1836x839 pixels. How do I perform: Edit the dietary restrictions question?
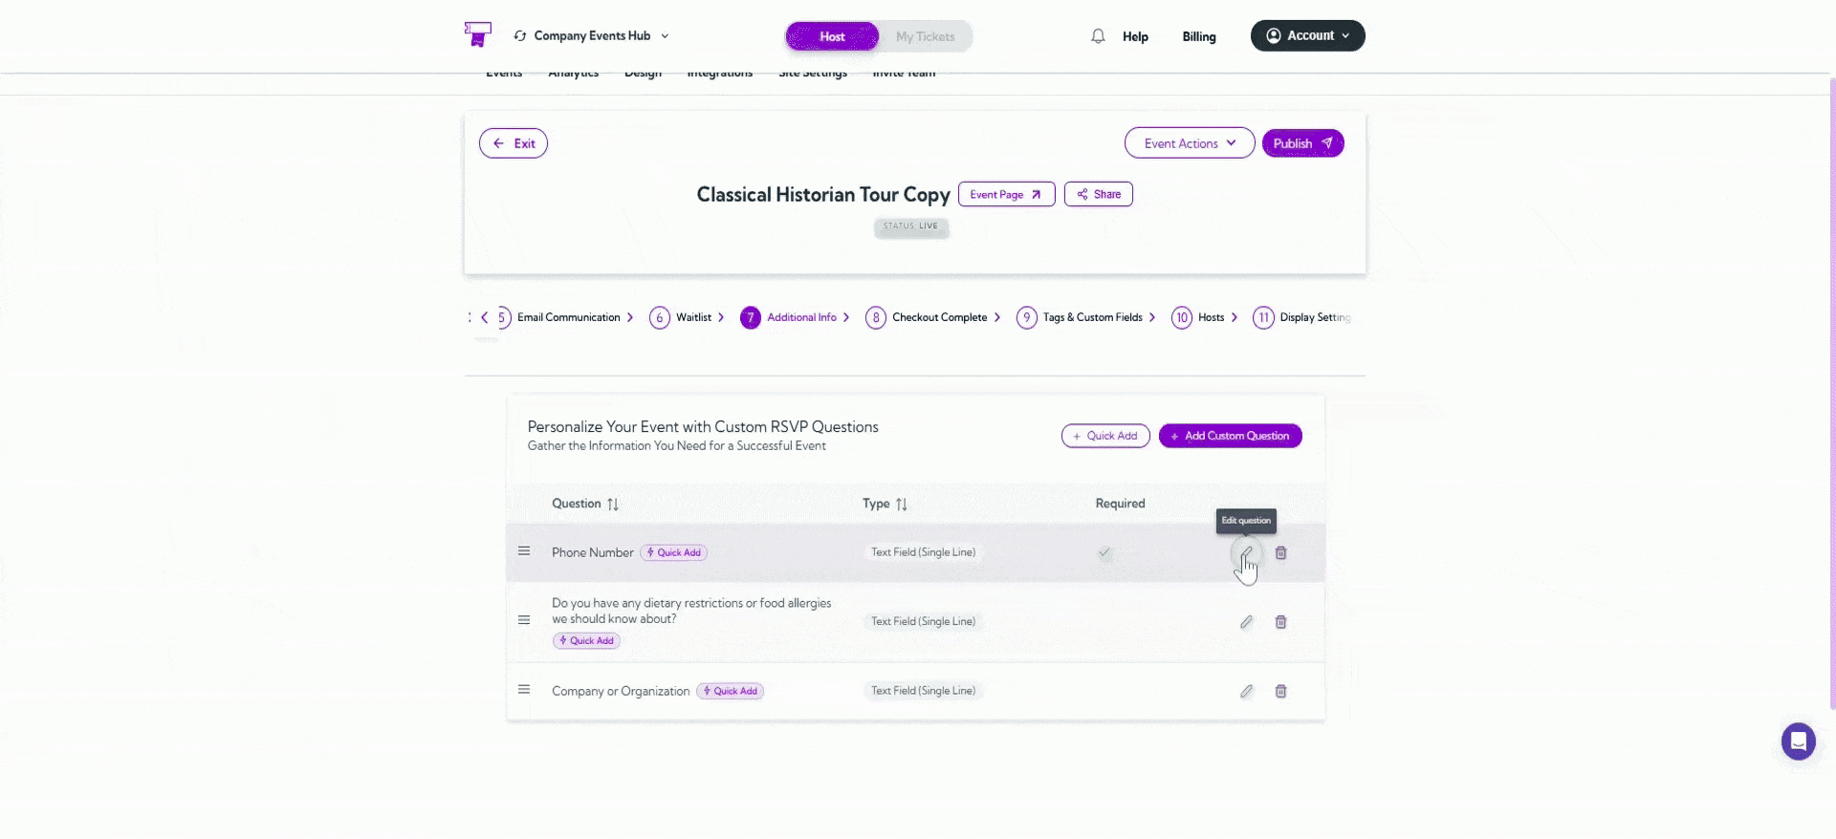point(1246,622)
